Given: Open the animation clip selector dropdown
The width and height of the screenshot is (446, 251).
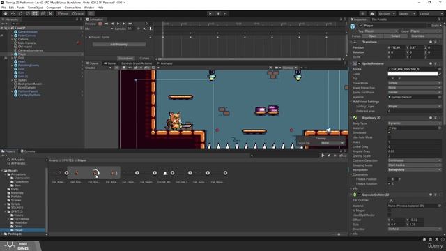Looking at the screenshot, I should click(x=99, y=29).
